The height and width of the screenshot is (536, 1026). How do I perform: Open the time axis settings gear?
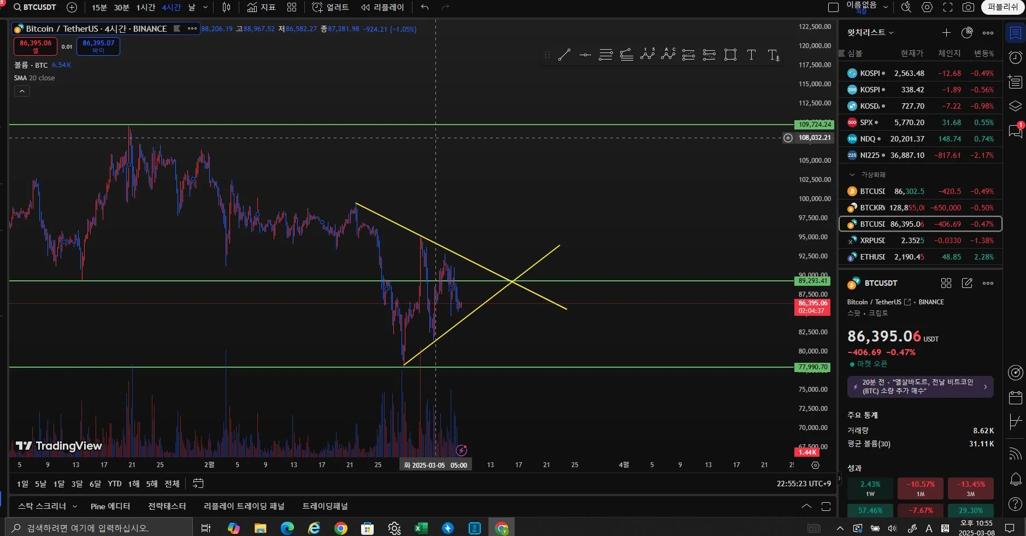click(815, 465)
